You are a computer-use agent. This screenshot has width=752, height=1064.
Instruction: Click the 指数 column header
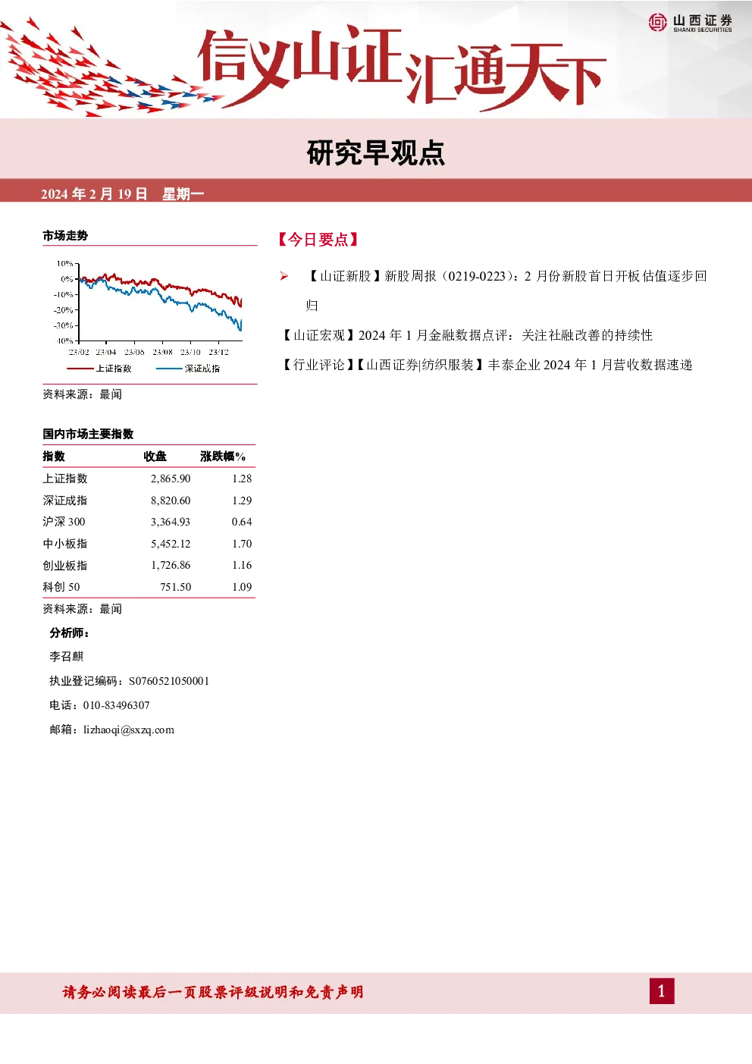[54, 457]
